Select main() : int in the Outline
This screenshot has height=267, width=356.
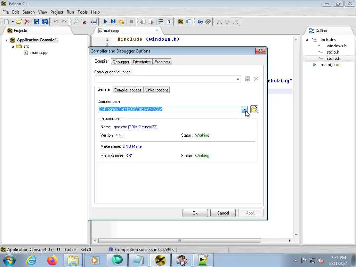pyautogui.click(x=330, y=65)
